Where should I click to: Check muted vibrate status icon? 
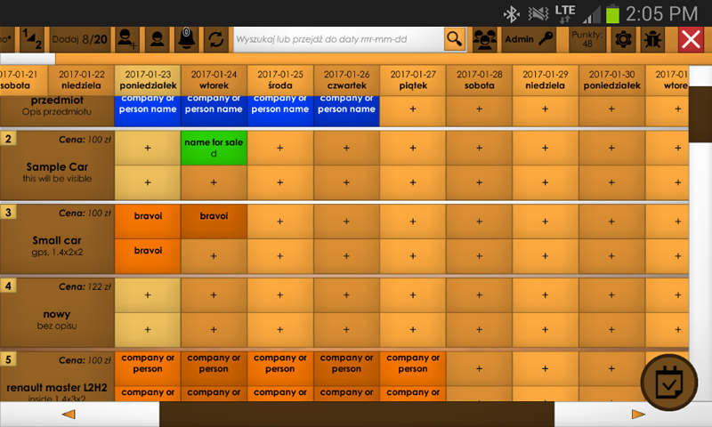538,14
